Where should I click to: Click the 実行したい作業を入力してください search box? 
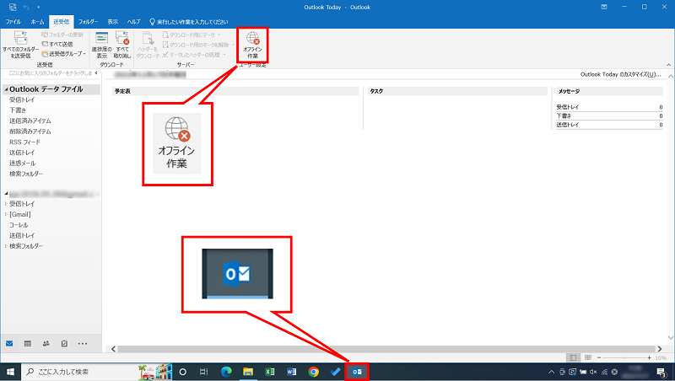click(189, 22)
